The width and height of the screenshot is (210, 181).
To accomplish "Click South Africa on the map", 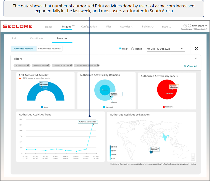I will (x=151, y=152).
